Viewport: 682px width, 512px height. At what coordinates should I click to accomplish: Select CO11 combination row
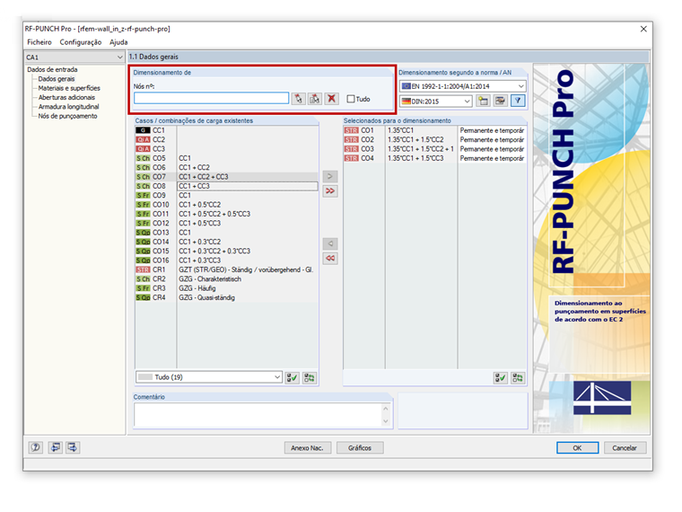pos(226,214)
